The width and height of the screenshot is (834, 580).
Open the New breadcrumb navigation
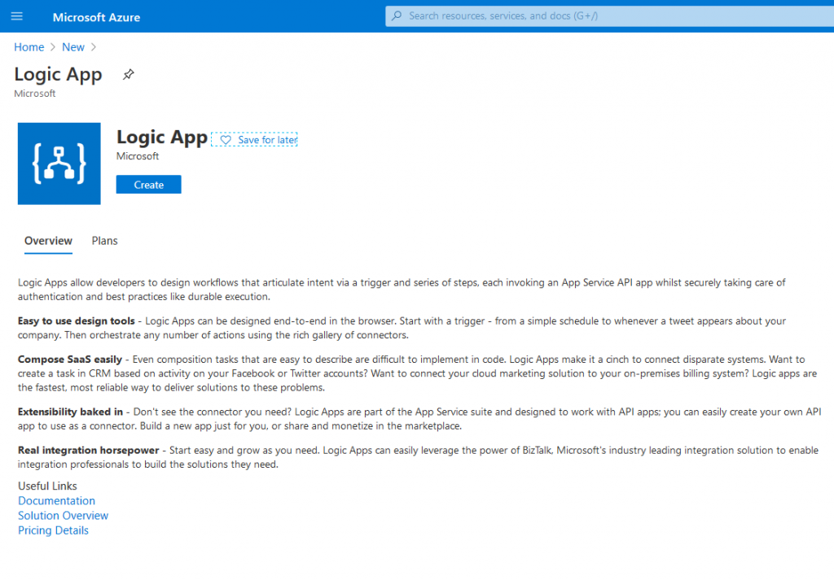(72, 47)
